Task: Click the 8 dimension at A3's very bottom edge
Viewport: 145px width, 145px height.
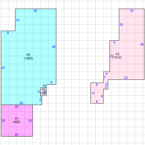Action: click(97, 101)
